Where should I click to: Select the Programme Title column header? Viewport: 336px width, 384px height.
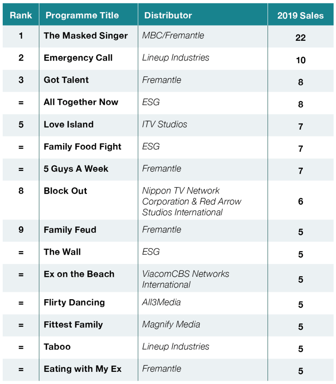pos(82,15)
